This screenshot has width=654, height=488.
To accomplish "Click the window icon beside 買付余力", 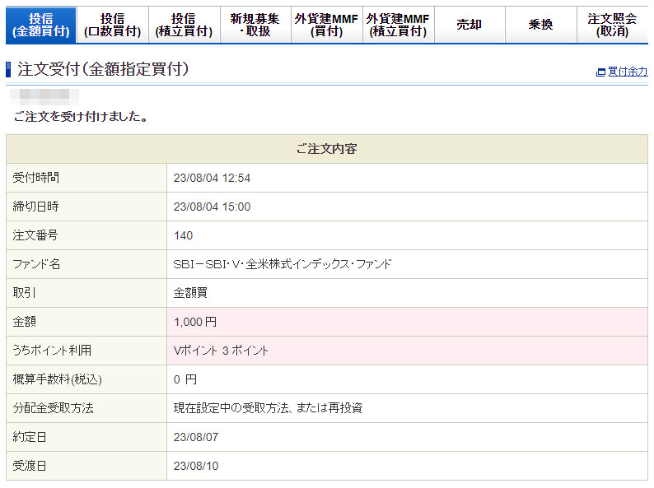I will pyautogui.click(x=600, y=72).
